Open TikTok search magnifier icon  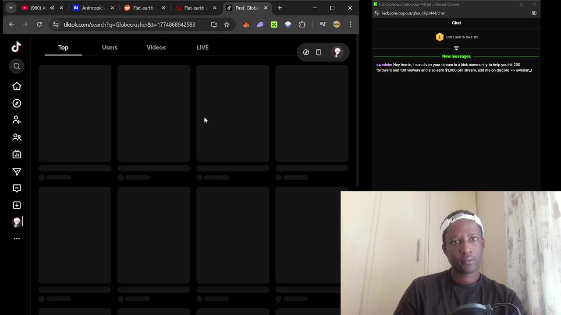click(x=17, y=66)
